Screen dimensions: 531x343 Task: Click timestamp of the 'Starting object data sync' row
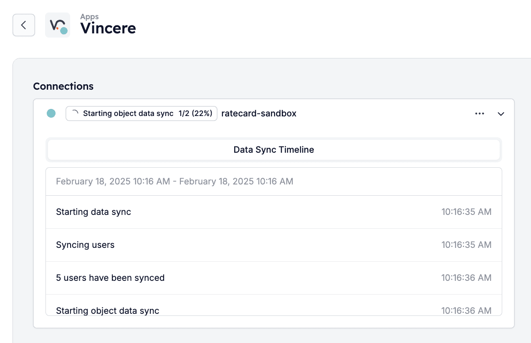point(466,310)
